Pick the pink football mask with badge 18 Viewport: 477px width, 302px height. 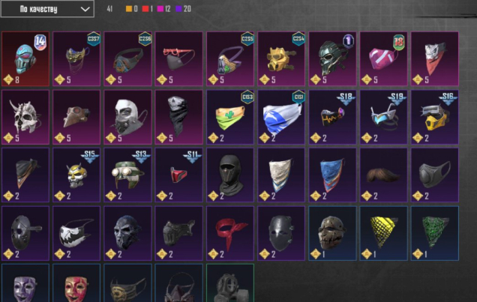(383, 58)
